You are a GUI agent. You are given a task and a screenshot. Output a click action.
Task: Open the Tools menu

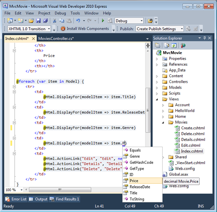point(75,13)
